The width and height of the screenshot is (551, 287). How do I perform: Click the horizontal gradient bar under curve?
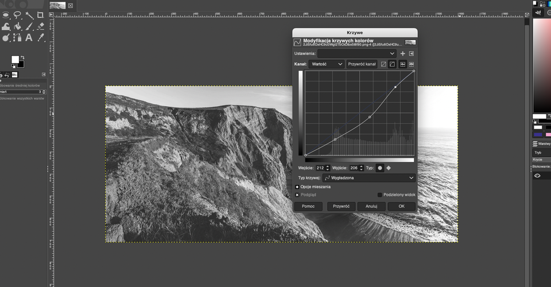359,160
